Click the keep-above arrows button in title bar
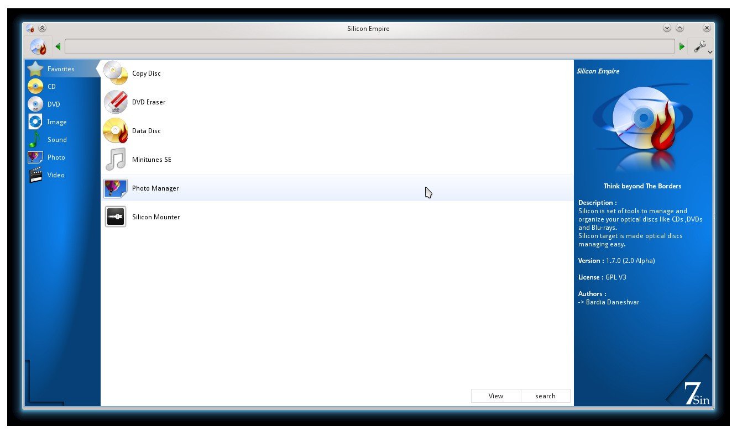The width and height of the screenshot is (737, 432). pos(43,28)
